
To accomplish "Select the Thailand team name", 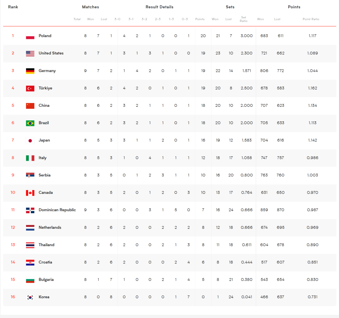I will [46, 245].
